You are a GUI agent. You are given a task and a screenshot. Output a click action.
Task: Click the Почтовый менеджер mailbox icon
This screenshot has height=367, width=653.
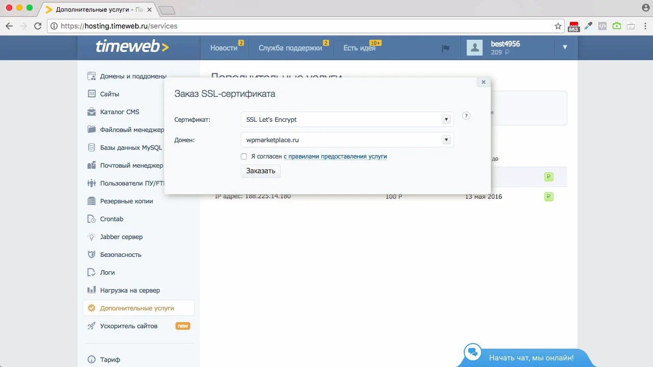tap(92, 165)
